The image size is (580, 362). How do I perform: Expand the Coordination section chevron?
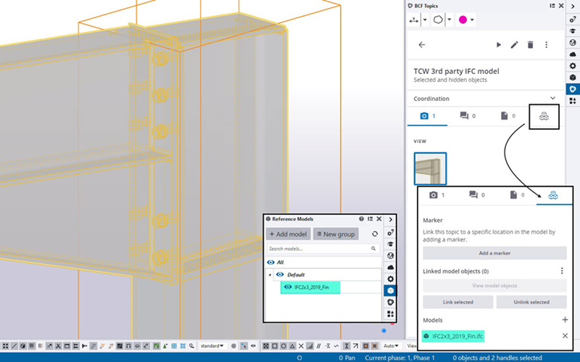[552, 99]
